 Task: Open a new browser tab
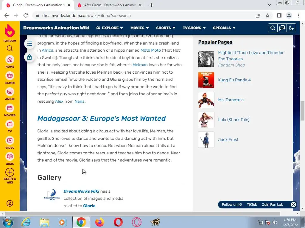(152, 5)
